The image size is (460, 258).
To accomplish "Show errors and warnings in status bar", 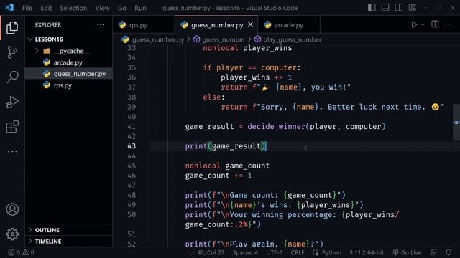I will point(21,252).
